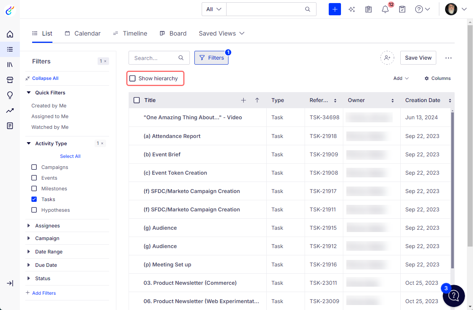Viewport: 473px width, 310px height.
Task: Check the Milestones activity type
Action: [34, 188]
